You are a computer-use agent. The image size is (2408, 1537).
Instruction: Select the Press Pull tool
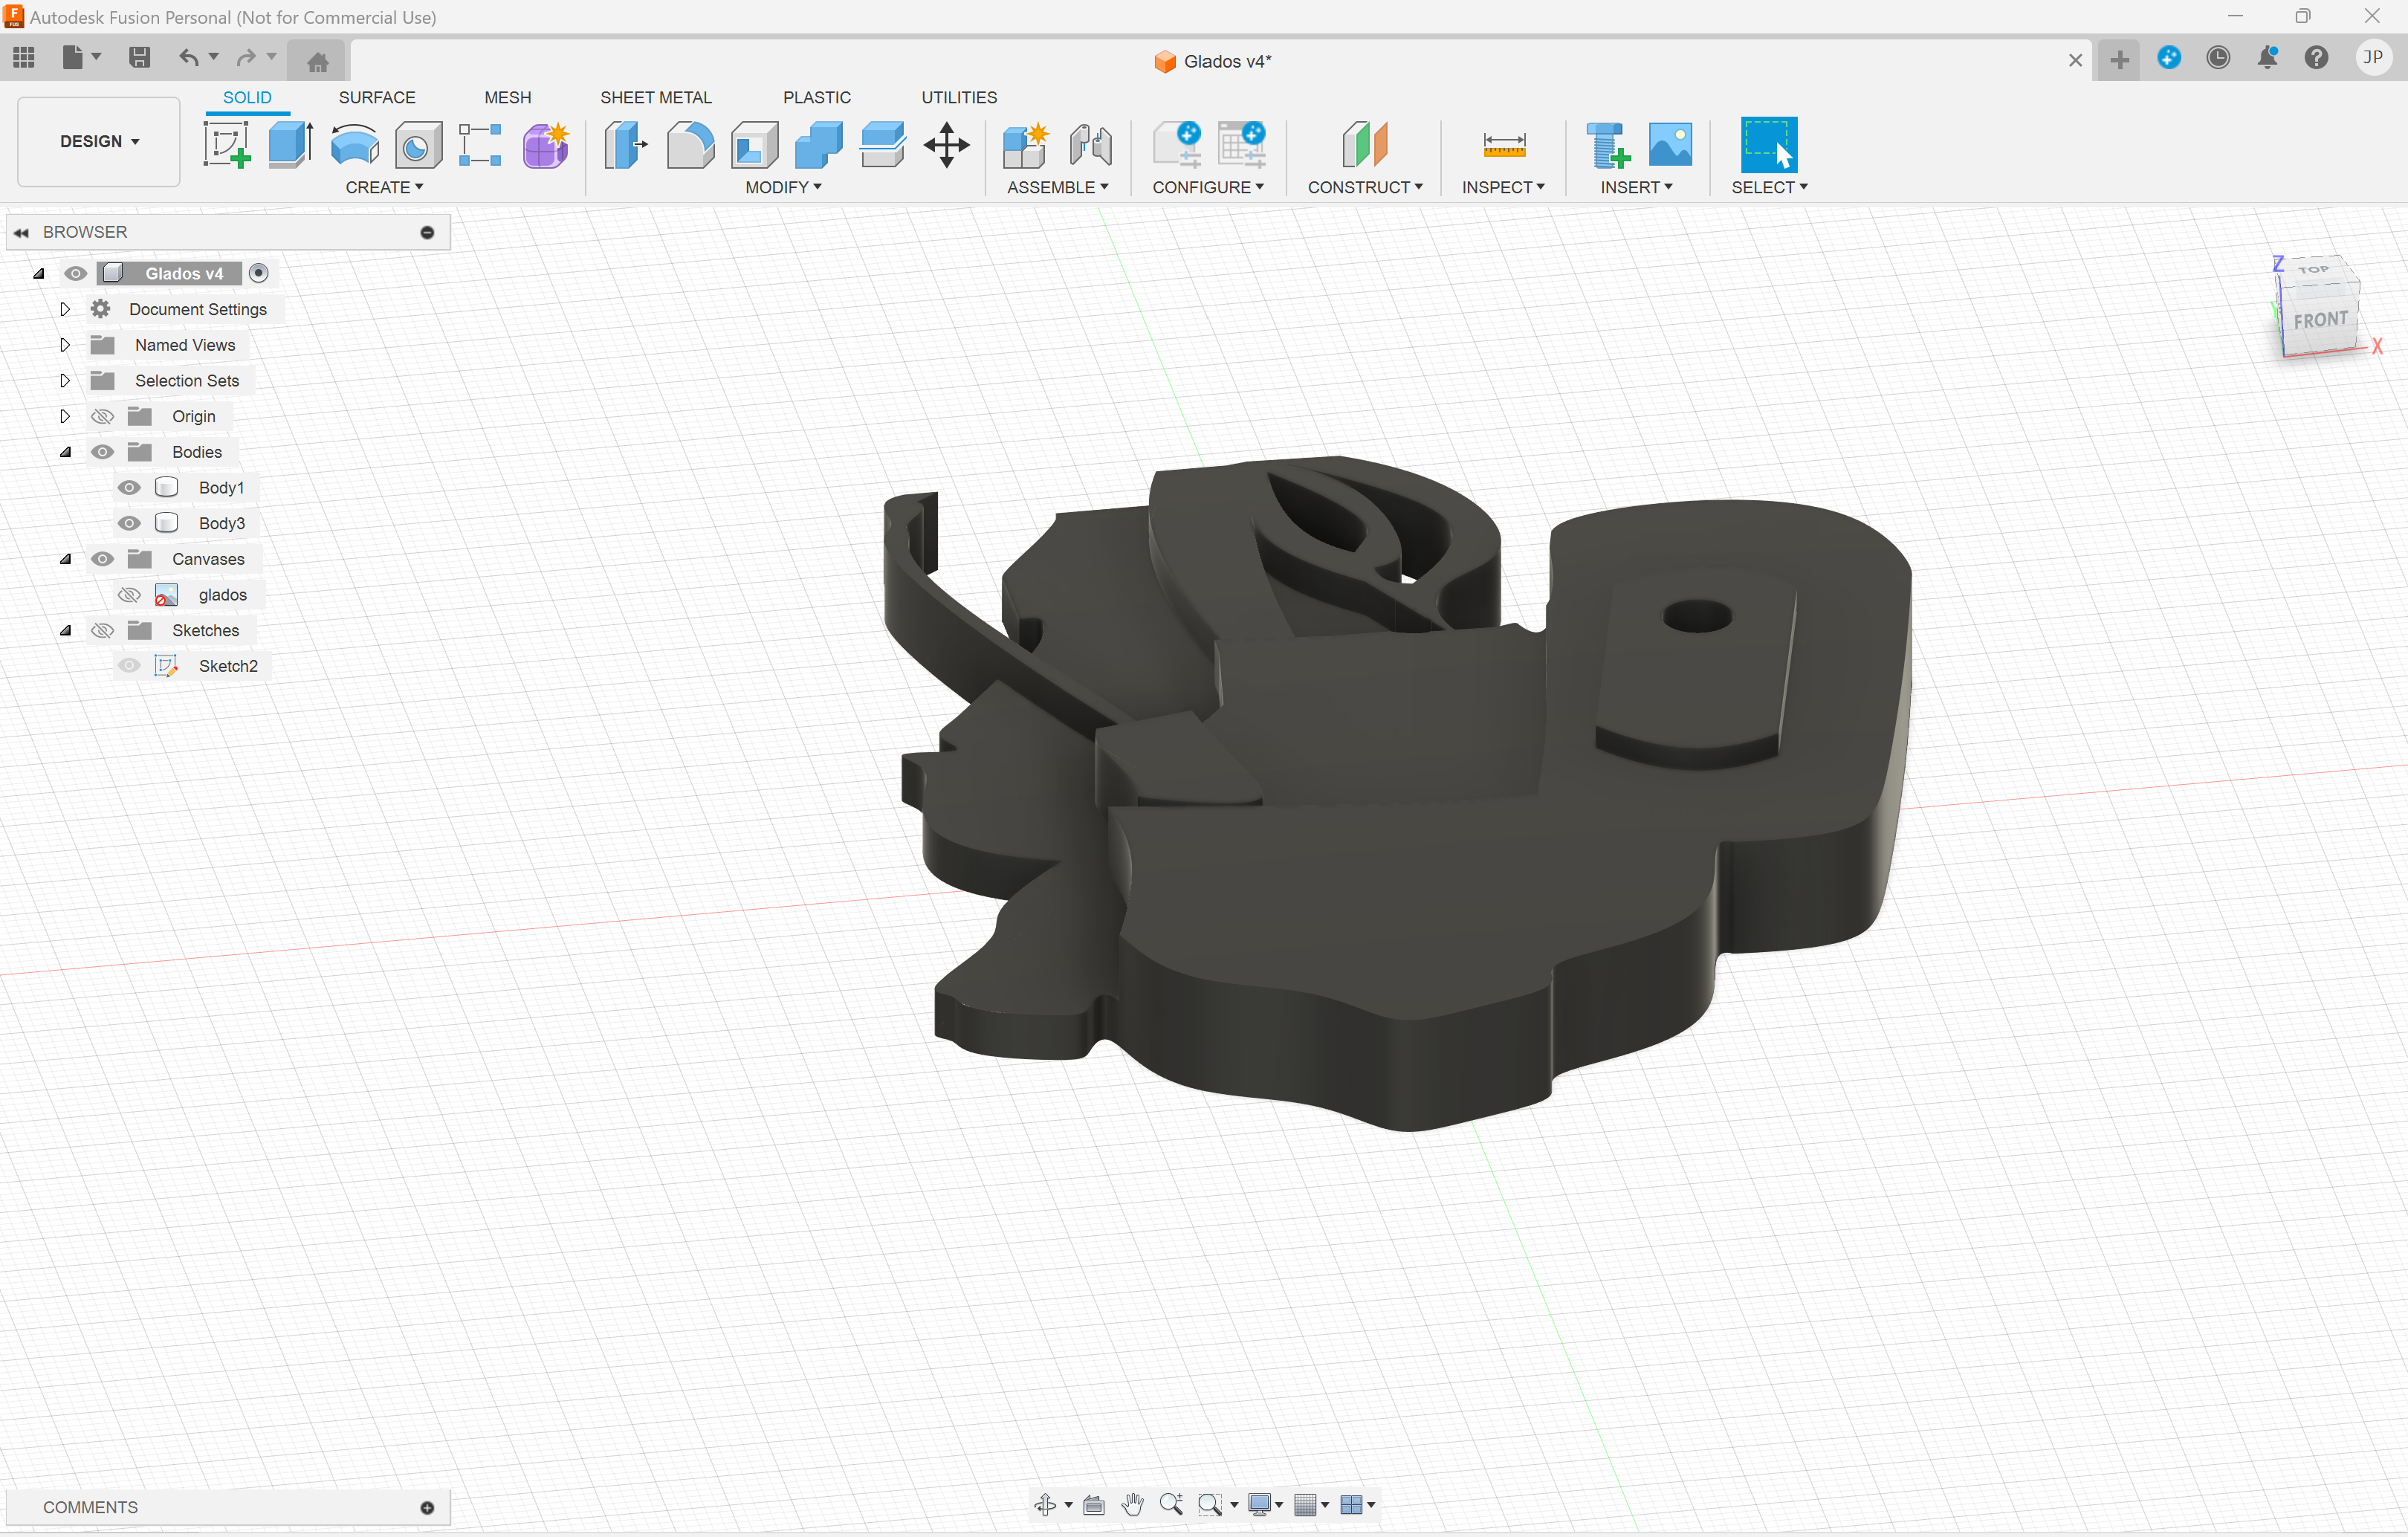626,144
